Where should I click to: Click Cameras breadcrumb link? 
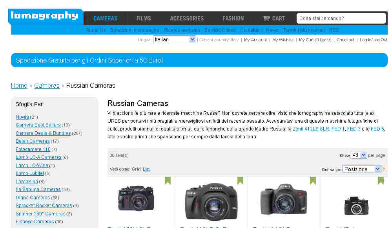point(47,85)
